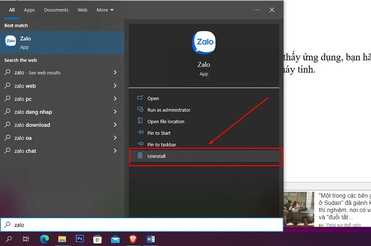
Task: Open the ellipsis options menu
Action: tap(257, 10)
